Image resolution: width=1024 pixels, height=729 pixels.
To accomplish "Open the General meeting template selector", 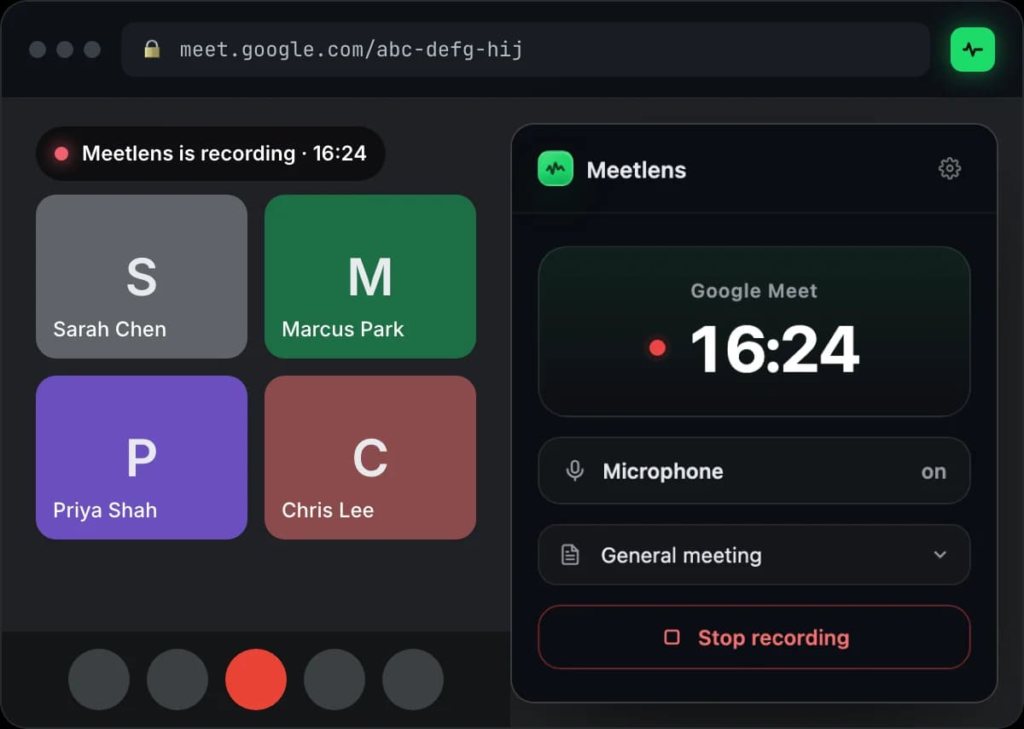I will click(x=754, y=555).
